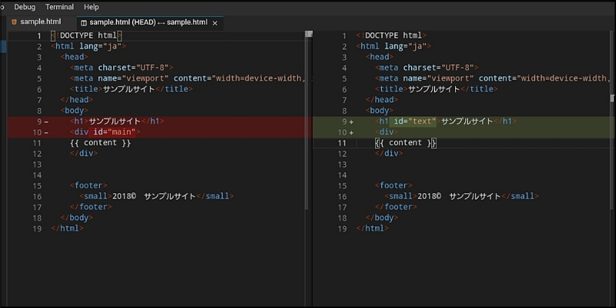The width and height of the screenshot is (616, 308).
Task: Click the added marker on right line 10
Action: pos(351,132)
